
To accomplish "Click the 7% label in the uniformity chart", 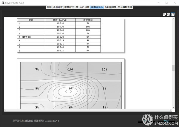I will click(37, 69).
